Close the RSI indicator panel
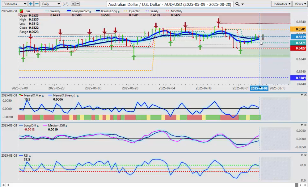 [306, 156]
